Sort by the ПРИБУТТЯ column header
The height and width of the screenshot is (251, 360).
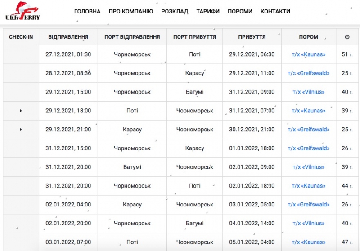tap(252, 37)
